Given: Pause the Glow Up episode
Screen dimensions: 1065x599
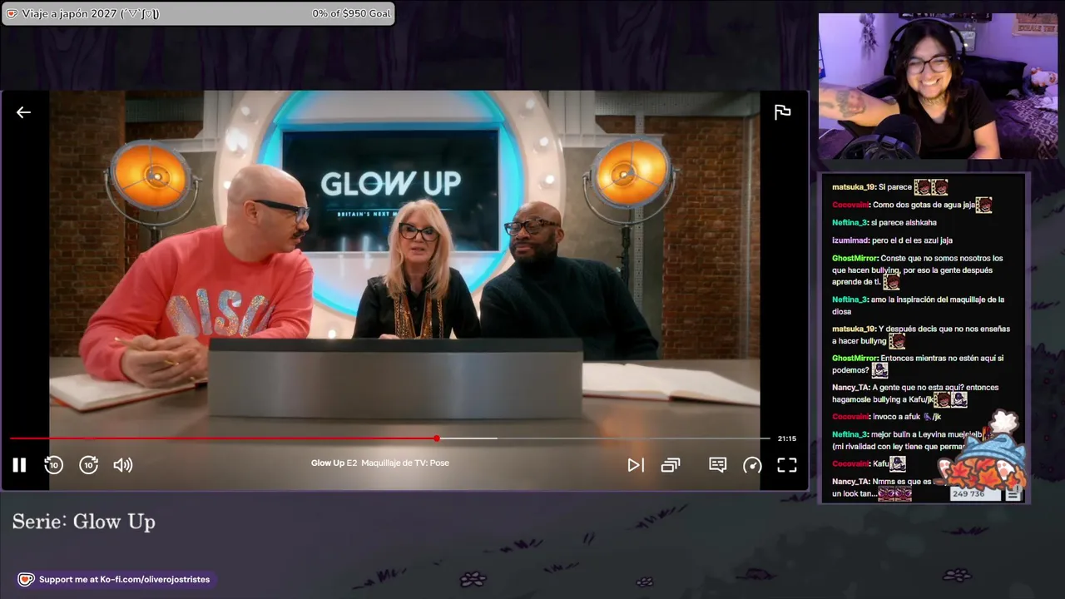Looking at the screenshot, I should pyautogui.click(x=19, y=465).
